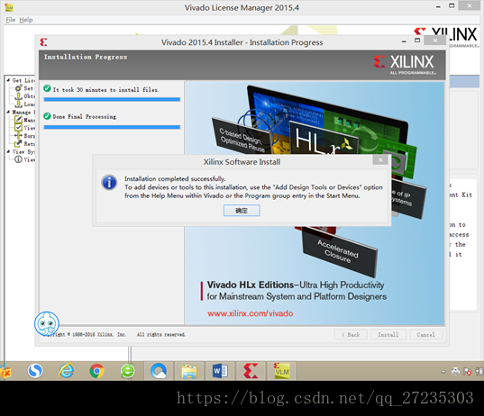
Task: Select the View info circle icon in tree
Action: click(x=19, y=159)
